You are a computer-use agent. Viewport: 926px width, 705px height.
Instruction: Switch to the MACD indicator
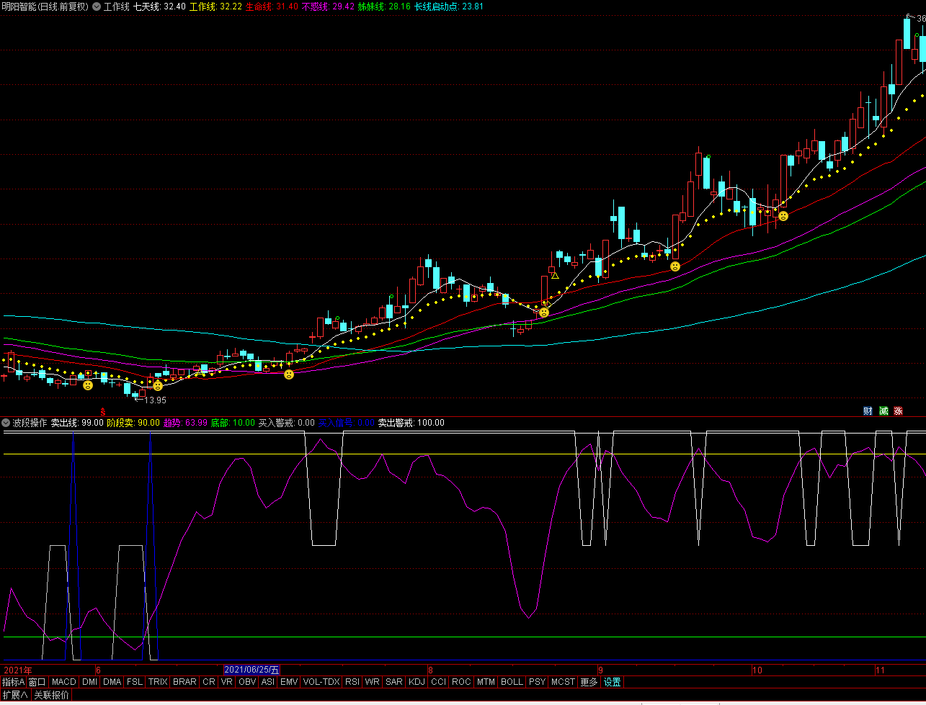(x=63, y=682)
